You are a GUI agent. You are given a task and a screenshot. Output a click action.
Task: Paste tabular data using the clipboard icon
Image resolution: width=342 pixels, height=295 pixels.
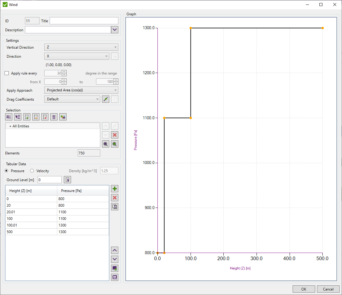(114, 207)
